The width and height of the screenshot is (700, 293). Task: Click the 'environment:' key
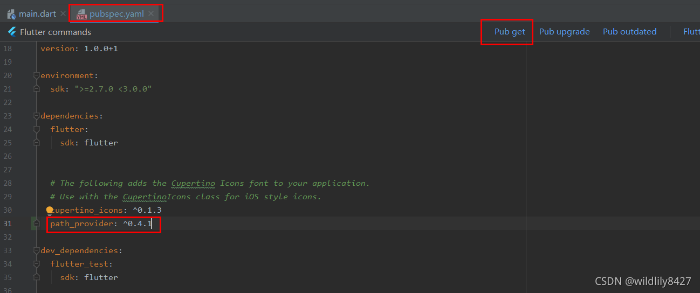click(70, 75)
